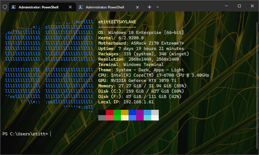Open a new tab with plus button
This screenshot has width=259, height=155.
149,7
